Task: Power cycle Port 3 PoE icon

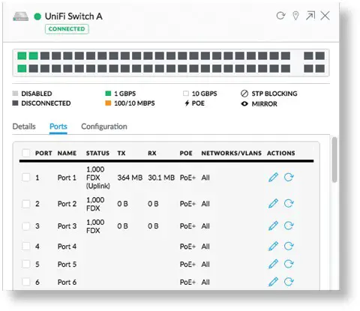Action: 289,226
